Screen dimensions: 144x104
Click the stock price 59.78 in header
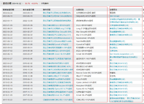27,3
